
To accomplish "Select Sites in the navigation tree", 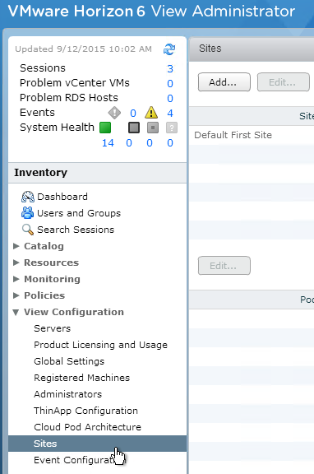I will click(98, 444).
